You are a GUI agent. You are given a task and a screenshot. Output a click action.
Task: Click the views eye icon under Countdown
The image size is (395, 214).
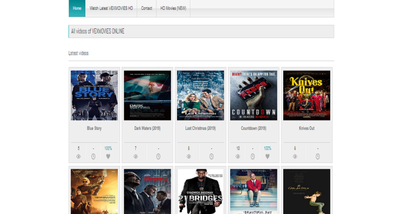tap(238, 156)
